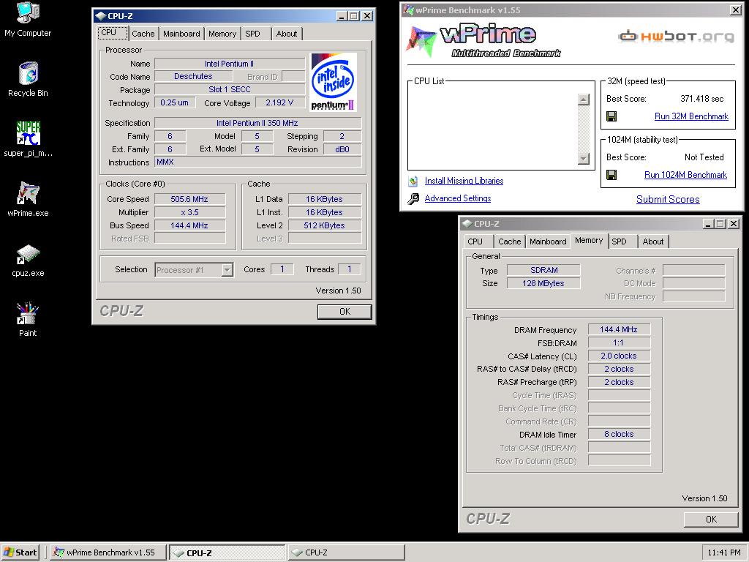Open the About tab in the processor CPU-Z window
This screenshot has height=562, width=749.
(287, 34)
